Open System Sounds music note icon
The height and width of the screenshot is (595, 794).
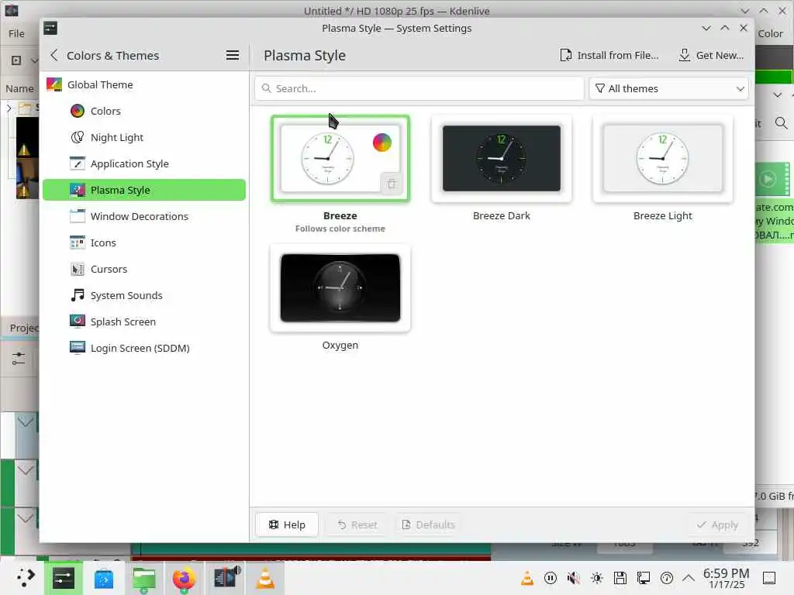point(78,295)
